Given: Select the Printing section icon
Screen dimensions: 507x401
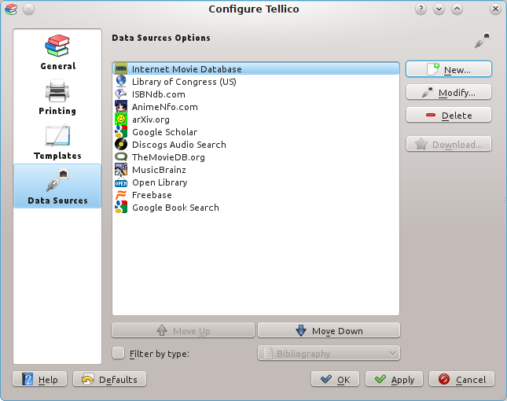Looking at the screenshot, I should (57, 97).
